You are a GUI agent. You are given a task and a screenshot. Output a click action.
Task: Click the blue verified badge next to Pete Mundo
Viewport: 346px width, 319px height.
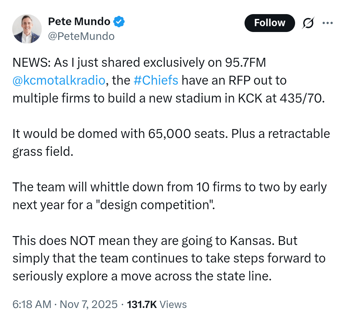click(x=118, y=21)
